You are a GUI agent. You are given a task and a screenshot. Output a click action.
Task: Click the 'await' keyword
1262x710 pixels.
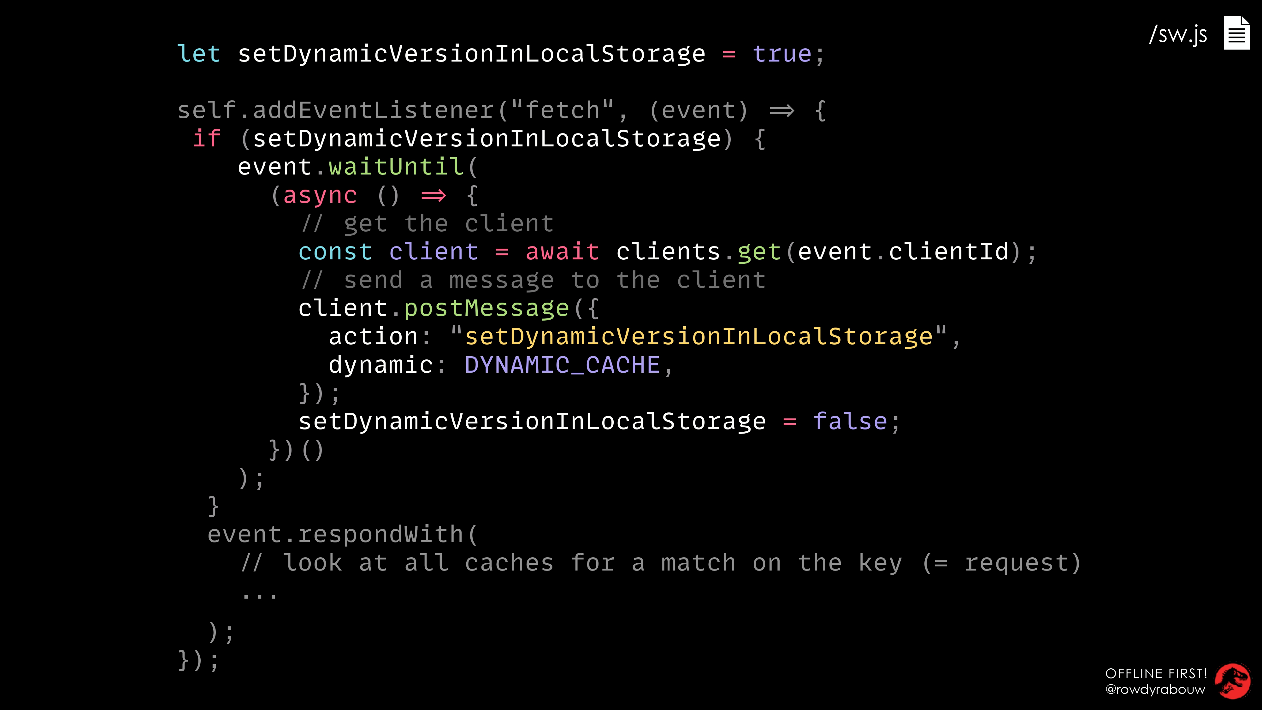(x=562, y=251)
